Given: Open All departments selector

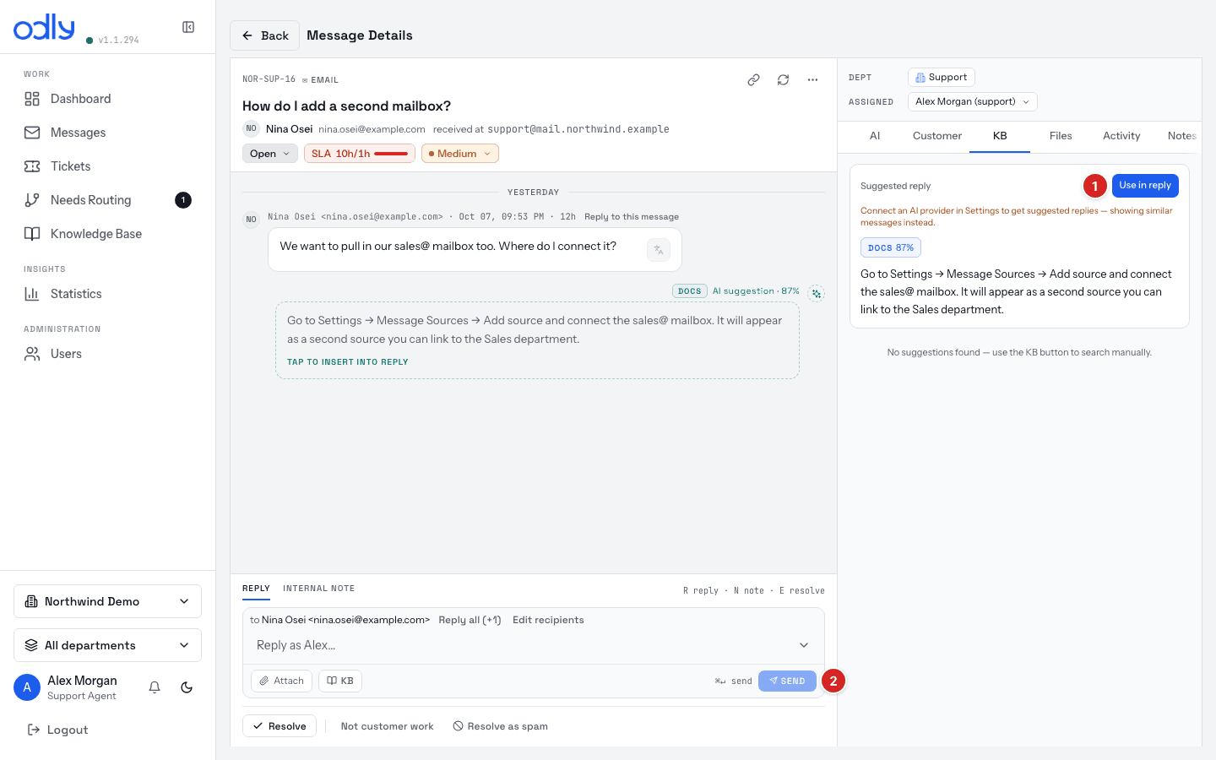Looking at the screenshot, I should point(108,645).
